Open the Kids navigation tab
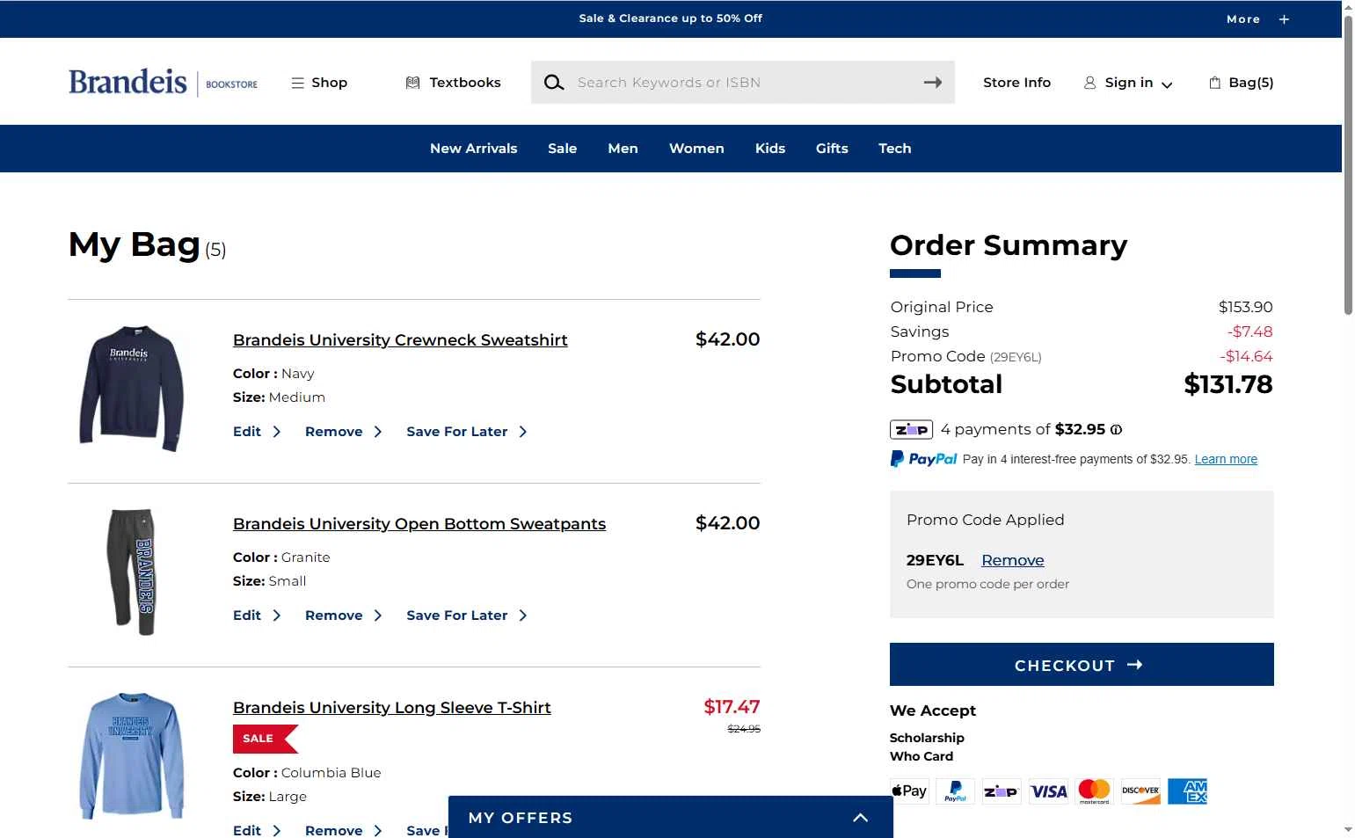Viewport: 1355px width, 838px height. pyautogui.click(x=770, y=149)
